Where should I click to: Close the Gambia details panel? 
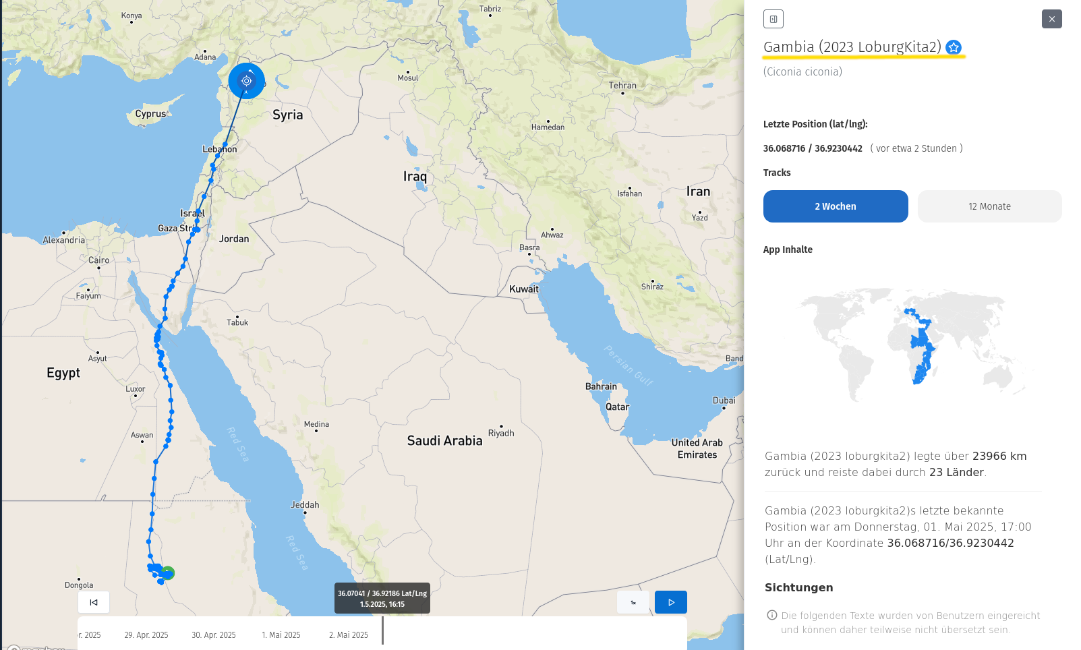[1051, 19]
